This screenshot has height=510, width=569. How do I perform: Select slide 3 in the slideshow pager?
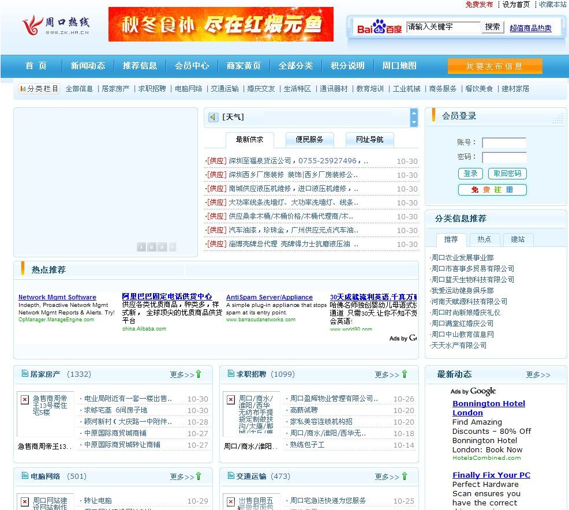click(162, 247)
